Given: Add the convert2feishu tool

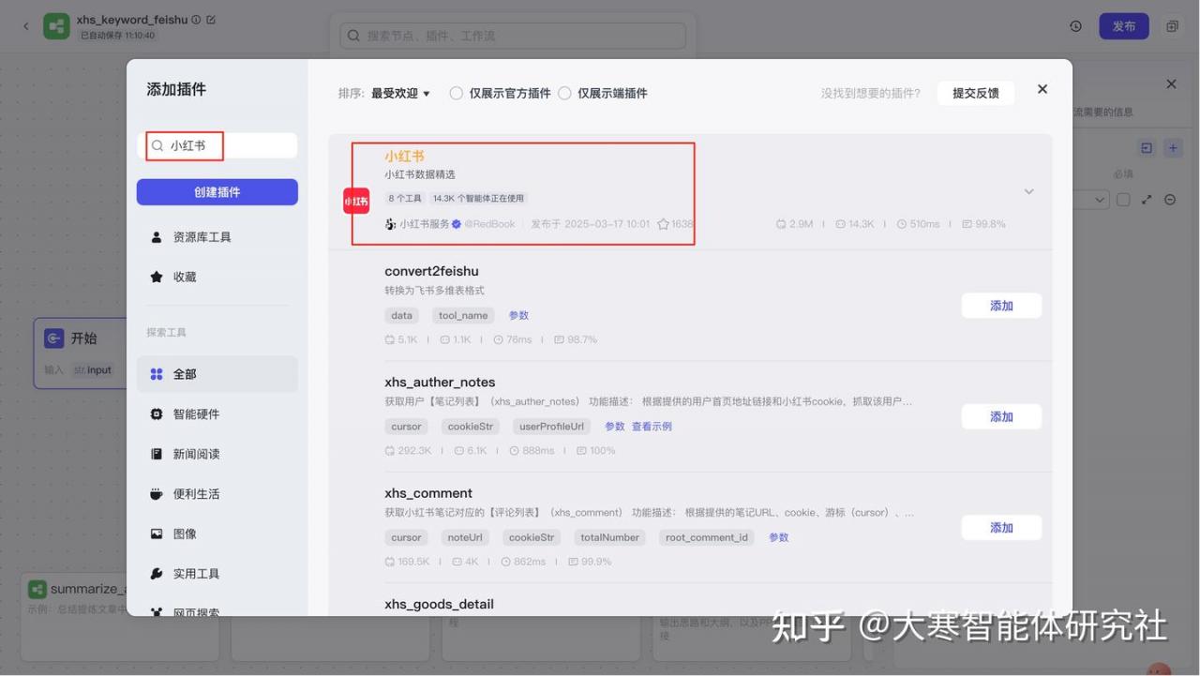Looking at the screenshot, I should (x=1001, y=306).
